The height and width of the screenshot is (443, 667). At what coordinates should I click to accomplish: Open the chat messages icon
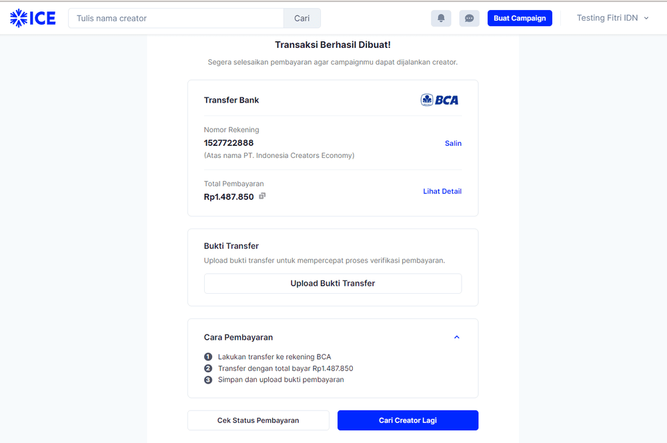coord(469,18)
